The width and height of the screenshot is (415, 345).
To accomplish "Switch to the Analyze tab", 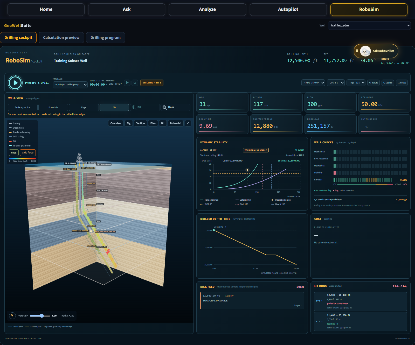I will coord(208,10).
